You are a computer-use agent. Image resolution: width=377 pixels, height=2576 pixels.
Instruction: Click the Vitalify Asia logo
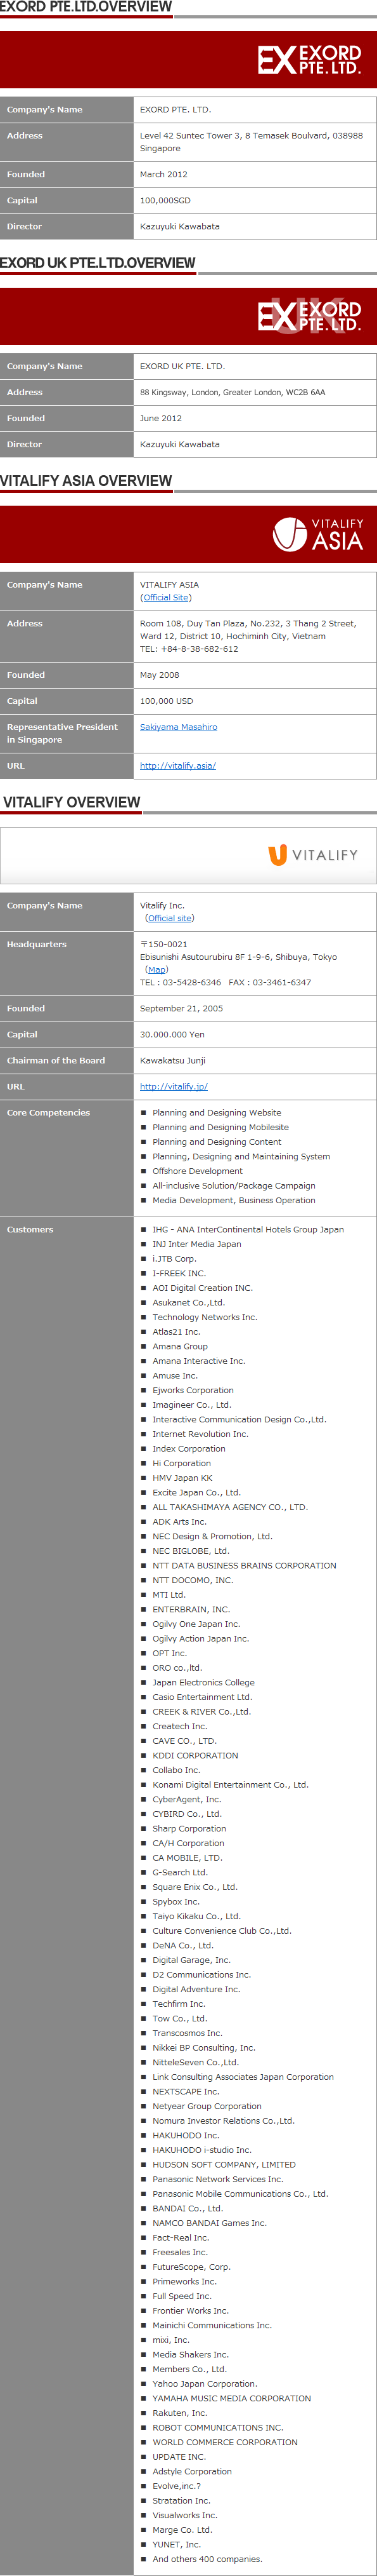click(x=318, y=534)
